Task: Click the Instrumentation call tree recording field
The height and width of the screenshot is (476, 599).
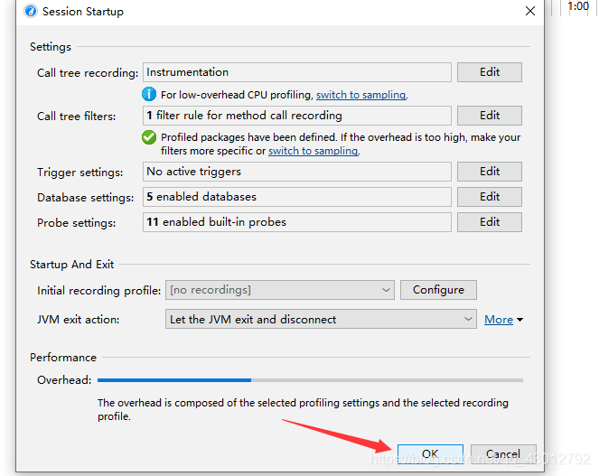Action: 296,72
